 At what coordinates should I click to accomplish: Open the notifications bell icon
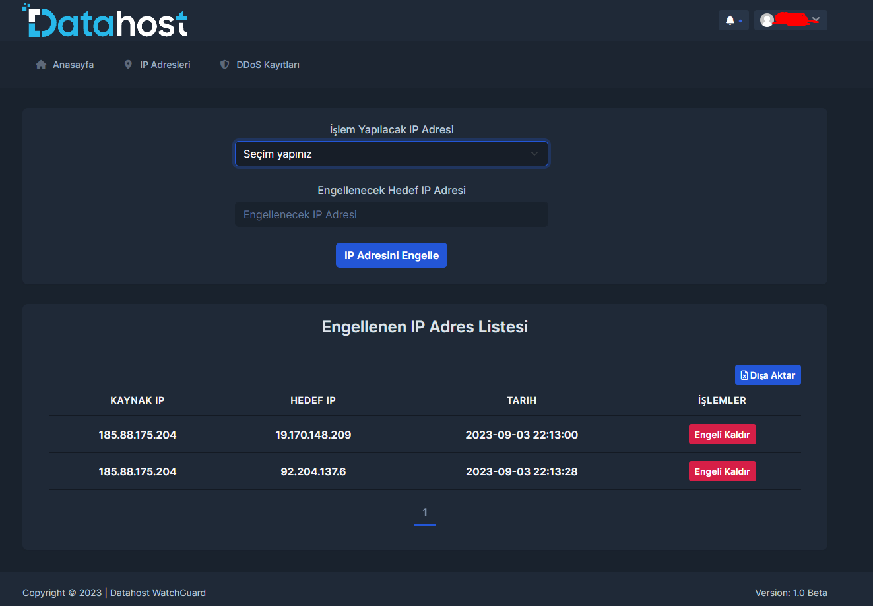730,20
